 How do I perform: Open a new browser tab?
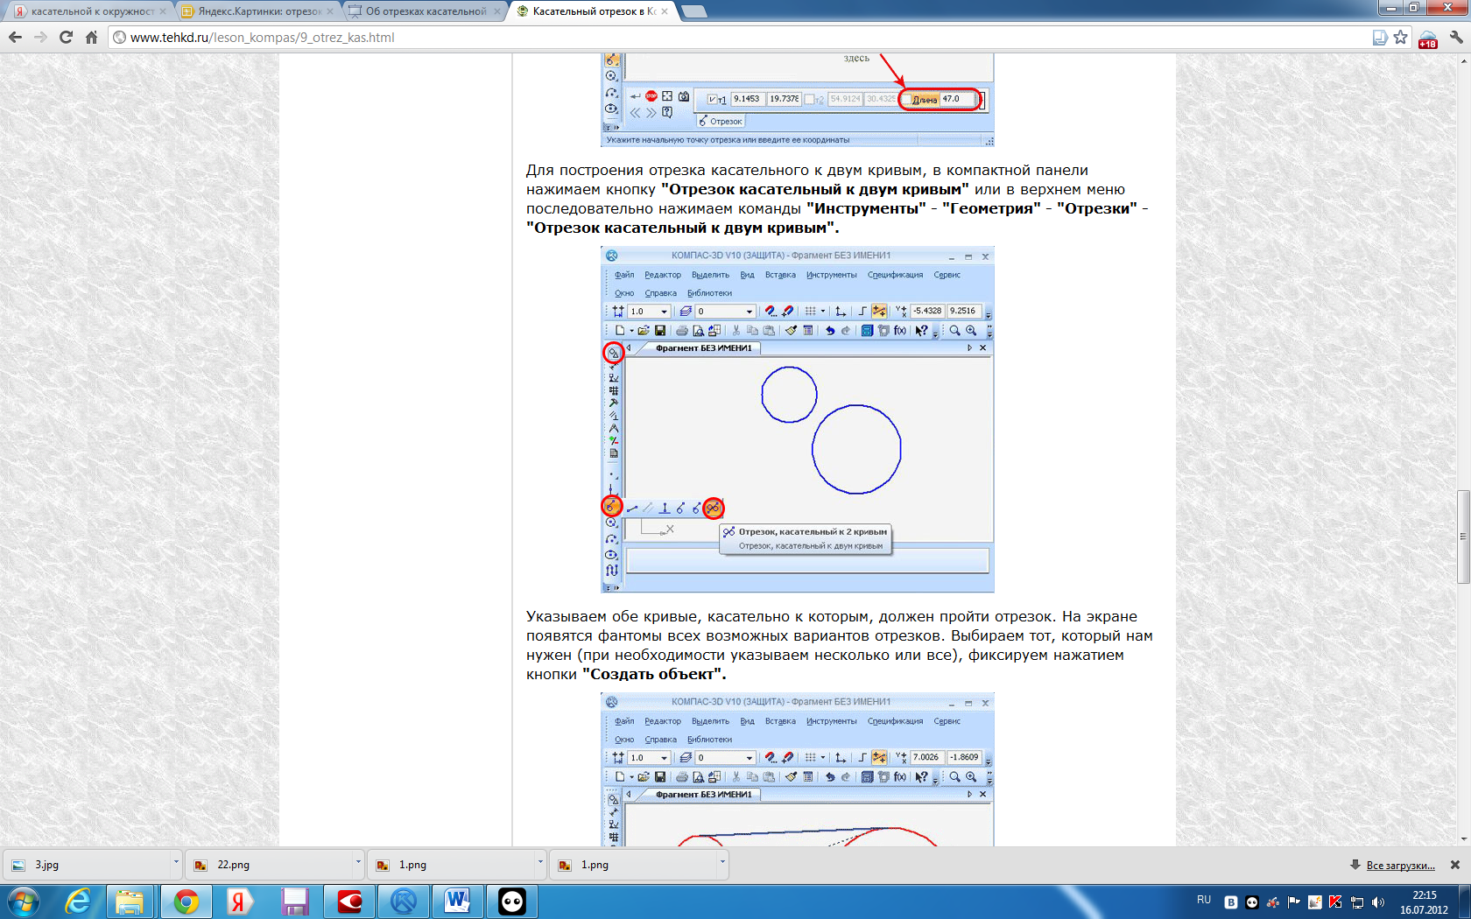coord(693,11)
